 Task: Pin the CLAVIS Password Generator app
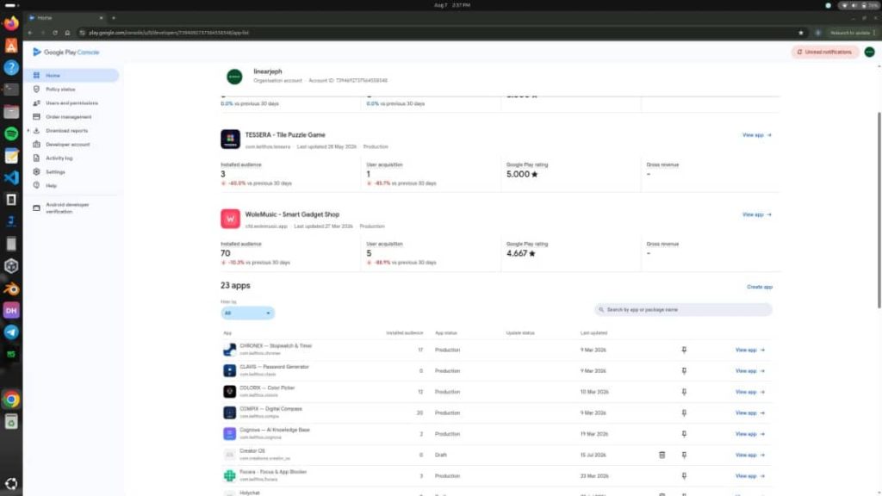(x=684, y=371)
